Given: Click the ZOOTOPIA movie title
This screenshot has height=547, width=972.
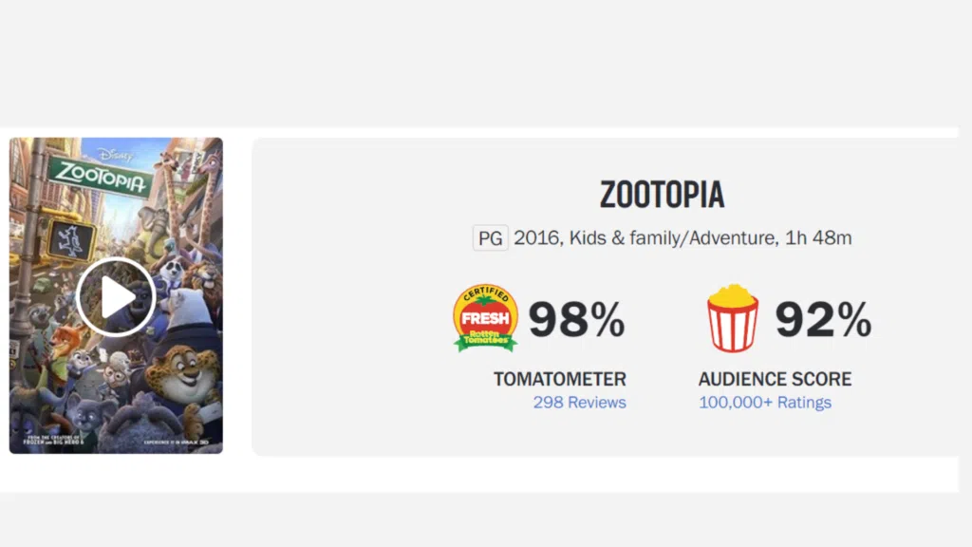Looking at the screenshot, I should pos(661,196).
